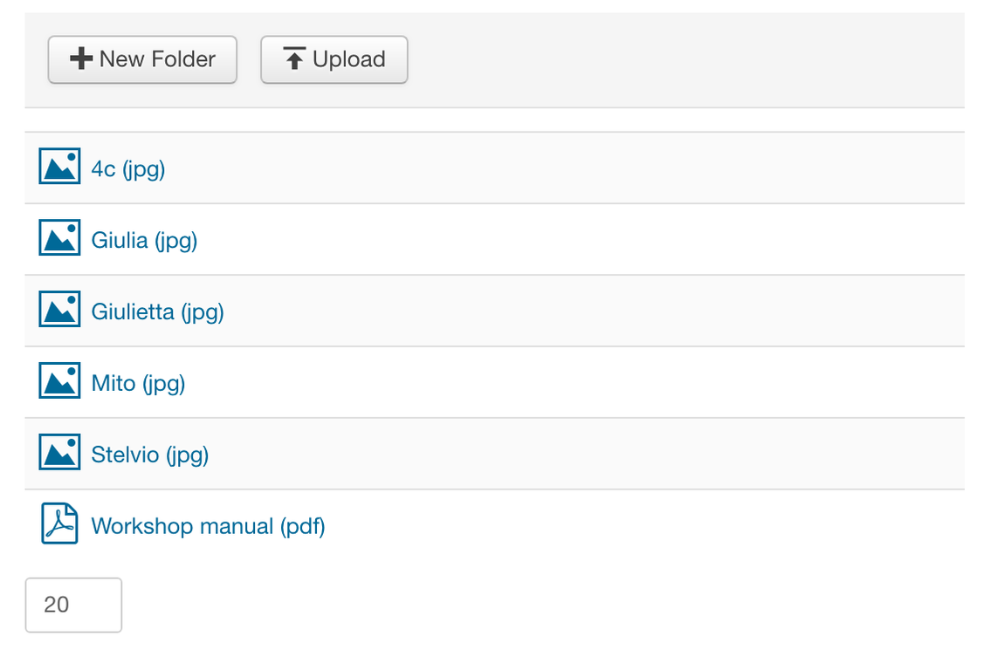Click the Workshop manual PDF icon
Image resolution: width=990 pixels, height=657 pixels.
pos(59,524)
